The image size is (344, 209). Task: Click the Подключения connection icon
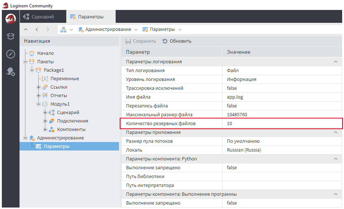(52, 121)
